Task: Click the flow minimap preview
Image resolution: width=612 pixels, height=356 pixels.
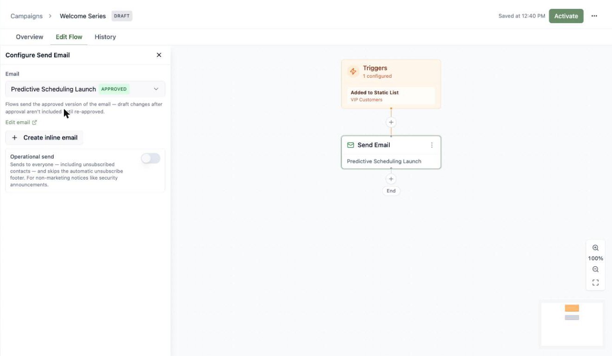Action: (x=572, y=324)
